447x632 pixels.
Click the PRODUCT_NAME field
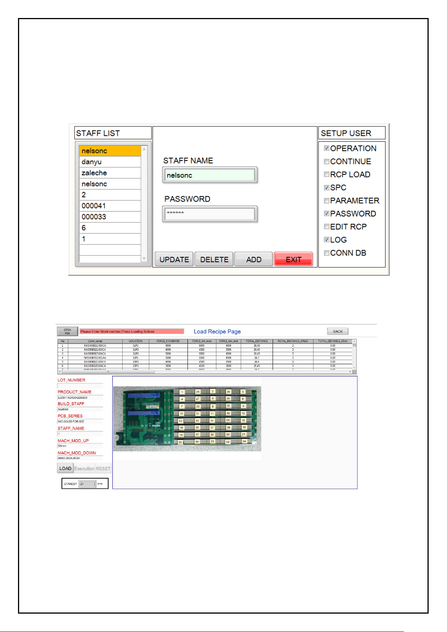[80, 398]
